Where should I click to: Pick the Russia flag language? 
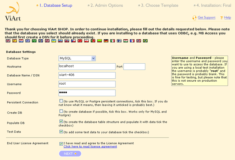pyautogui.click(x=60, y=41)
